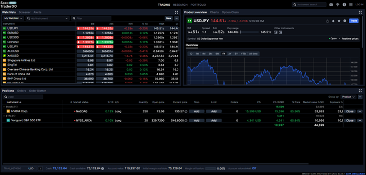Screen dimensions: 366x175
Task: Click LOG IN in the header
Action: point(359,5)
